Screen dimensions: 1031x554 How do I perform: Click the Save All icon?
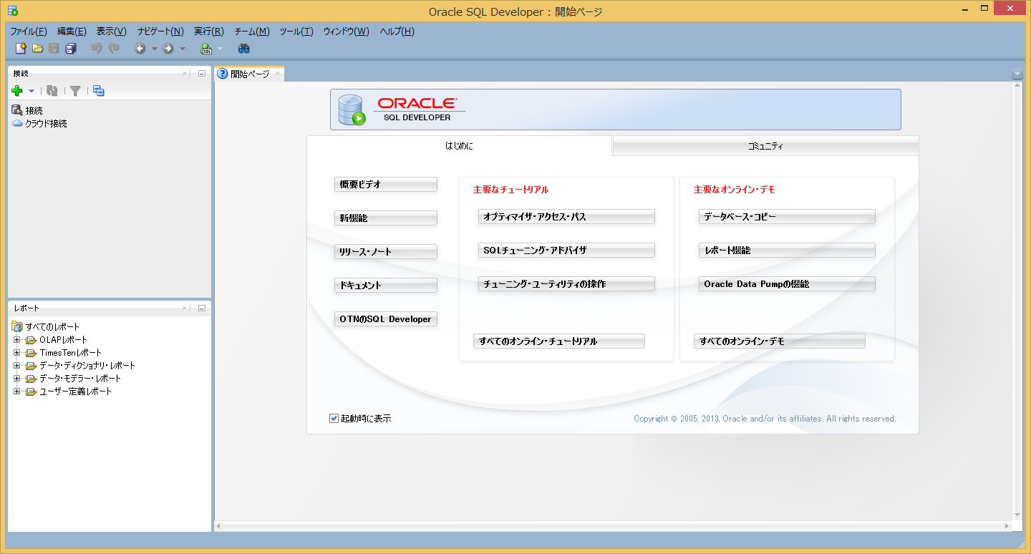tap(70, 49)
